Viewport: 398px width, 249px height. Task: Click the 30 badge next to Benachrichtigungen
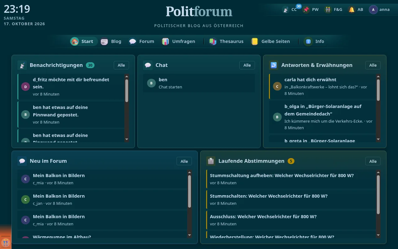[90, 65]
